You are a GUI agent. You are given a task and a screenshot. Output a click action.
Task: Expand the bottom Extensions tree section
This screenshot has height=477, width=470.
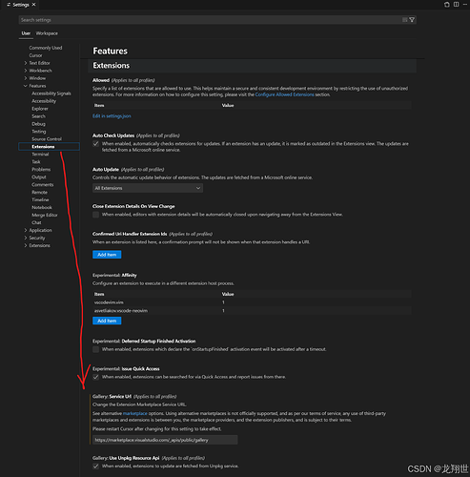pyautogui.click(x=26, y=245)
